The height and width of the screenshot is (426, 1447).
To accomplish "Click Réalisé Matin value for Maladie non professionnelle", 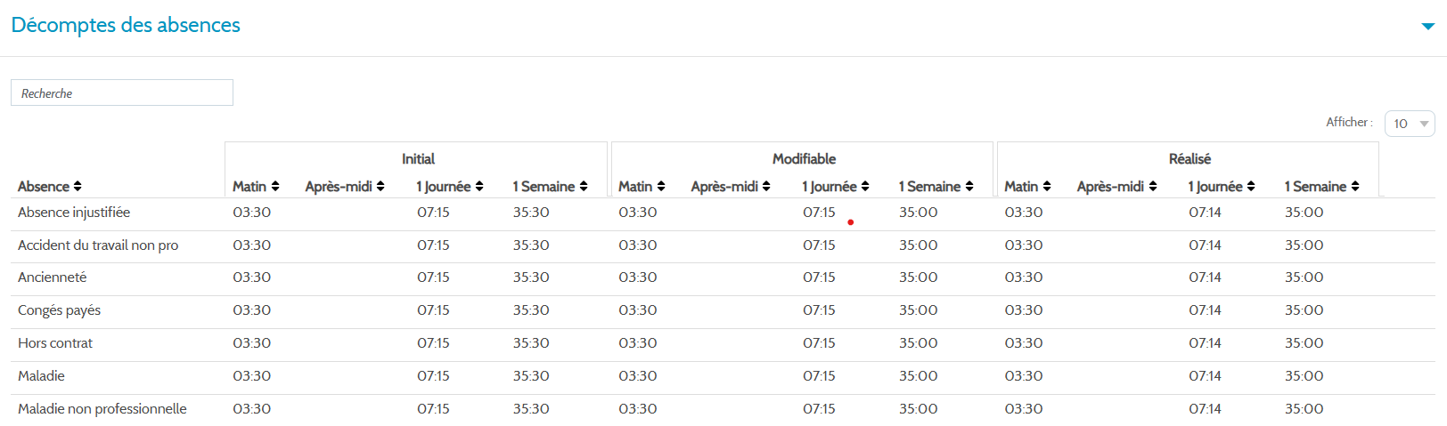I will [x=1024, y=409].
